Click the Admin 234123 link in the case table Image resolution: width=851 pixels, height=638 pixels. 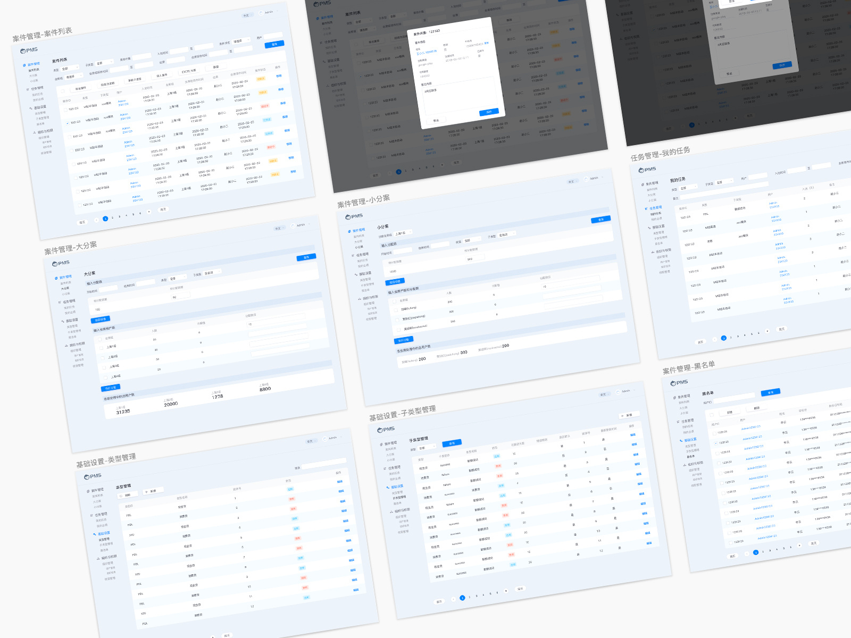point(122,102)
